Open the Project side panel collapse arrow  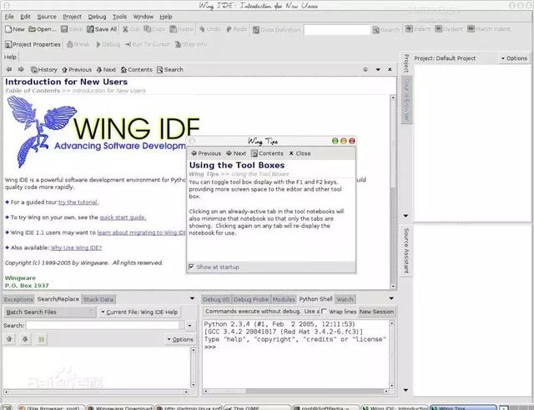(406, 216)
